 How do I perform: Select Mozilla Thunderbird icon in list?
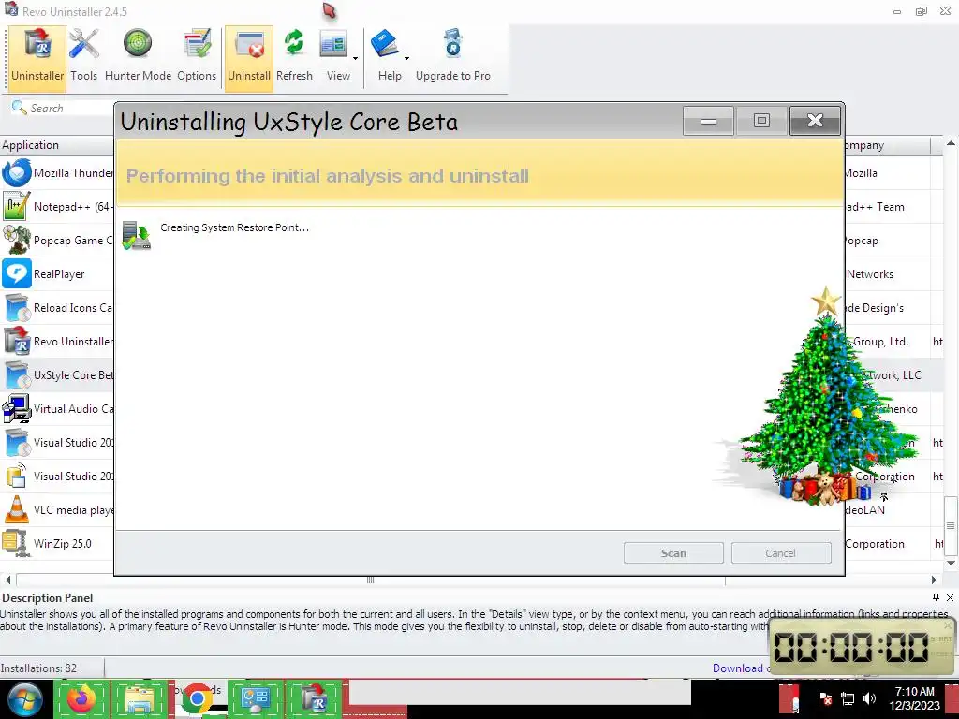point(17,172)
